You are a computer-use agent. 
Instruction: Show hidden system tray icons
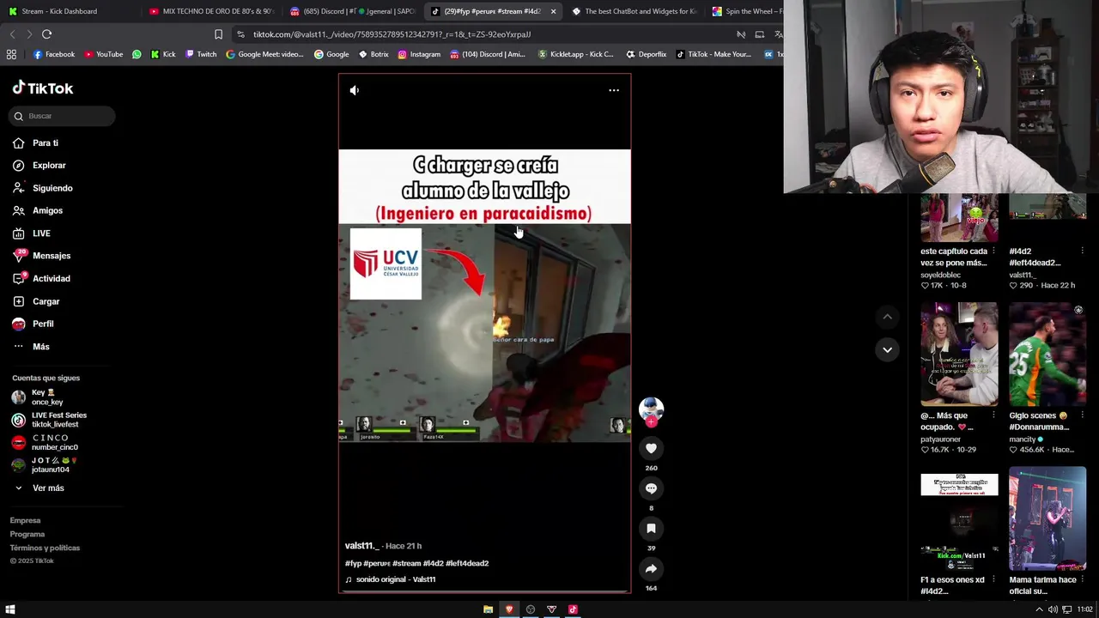(x=1038, y=609)
